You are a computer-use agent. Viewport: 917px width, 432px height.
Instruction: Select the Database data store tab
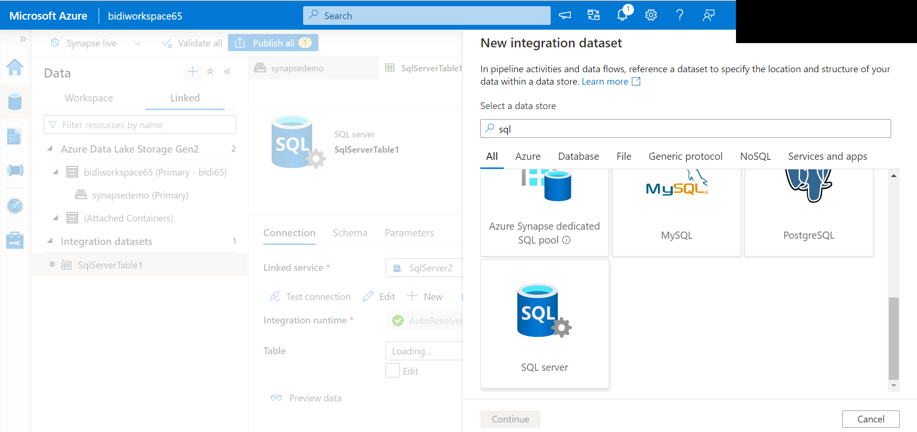pos(578,156)
